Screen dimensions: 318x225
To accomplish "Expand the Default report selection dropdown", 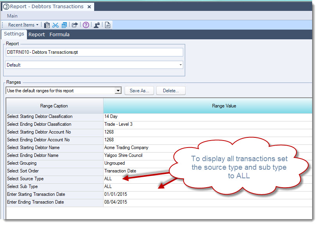I will click(x=180, y=65).
